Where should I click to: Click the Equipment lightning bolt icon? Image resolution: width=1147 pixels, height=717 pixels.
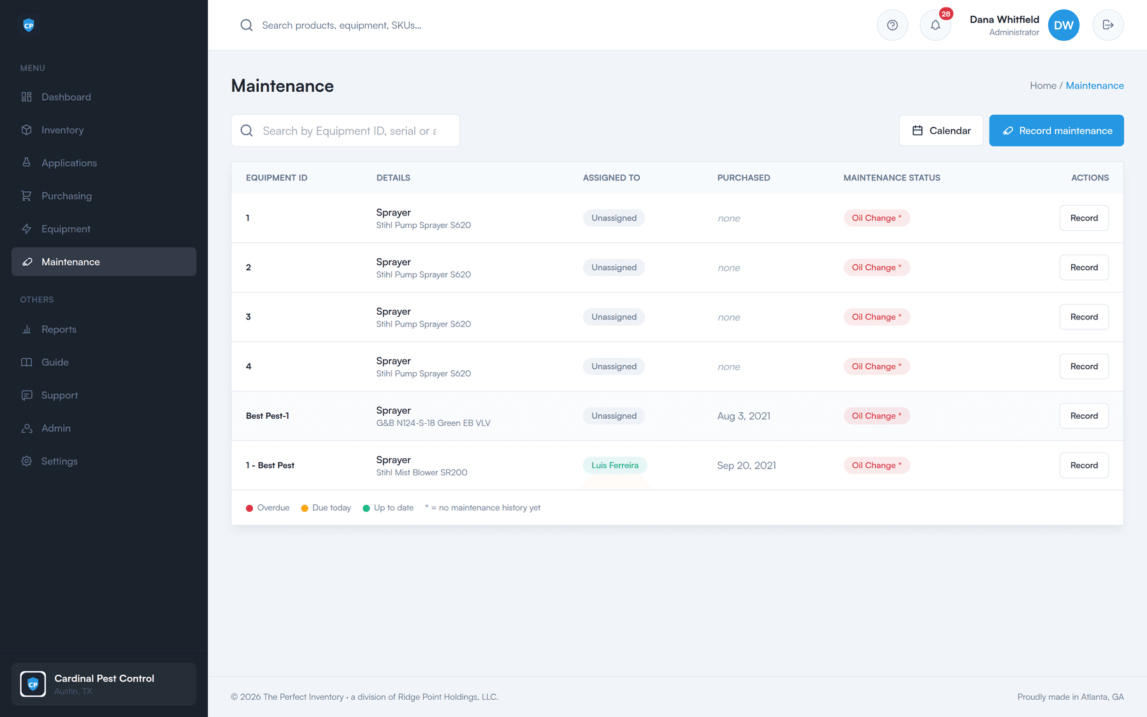click(26, 229)
